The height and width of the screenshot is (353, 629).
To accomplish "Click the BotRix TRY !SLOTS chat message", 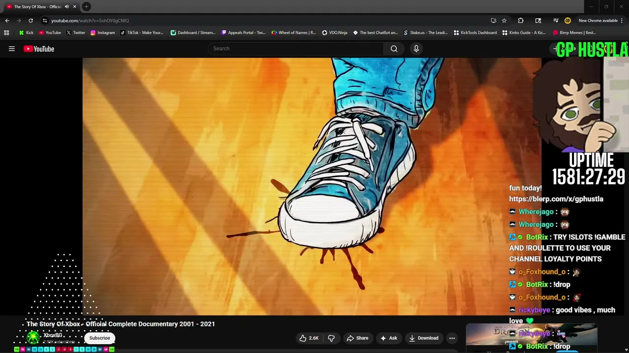I will pos(567,248).
